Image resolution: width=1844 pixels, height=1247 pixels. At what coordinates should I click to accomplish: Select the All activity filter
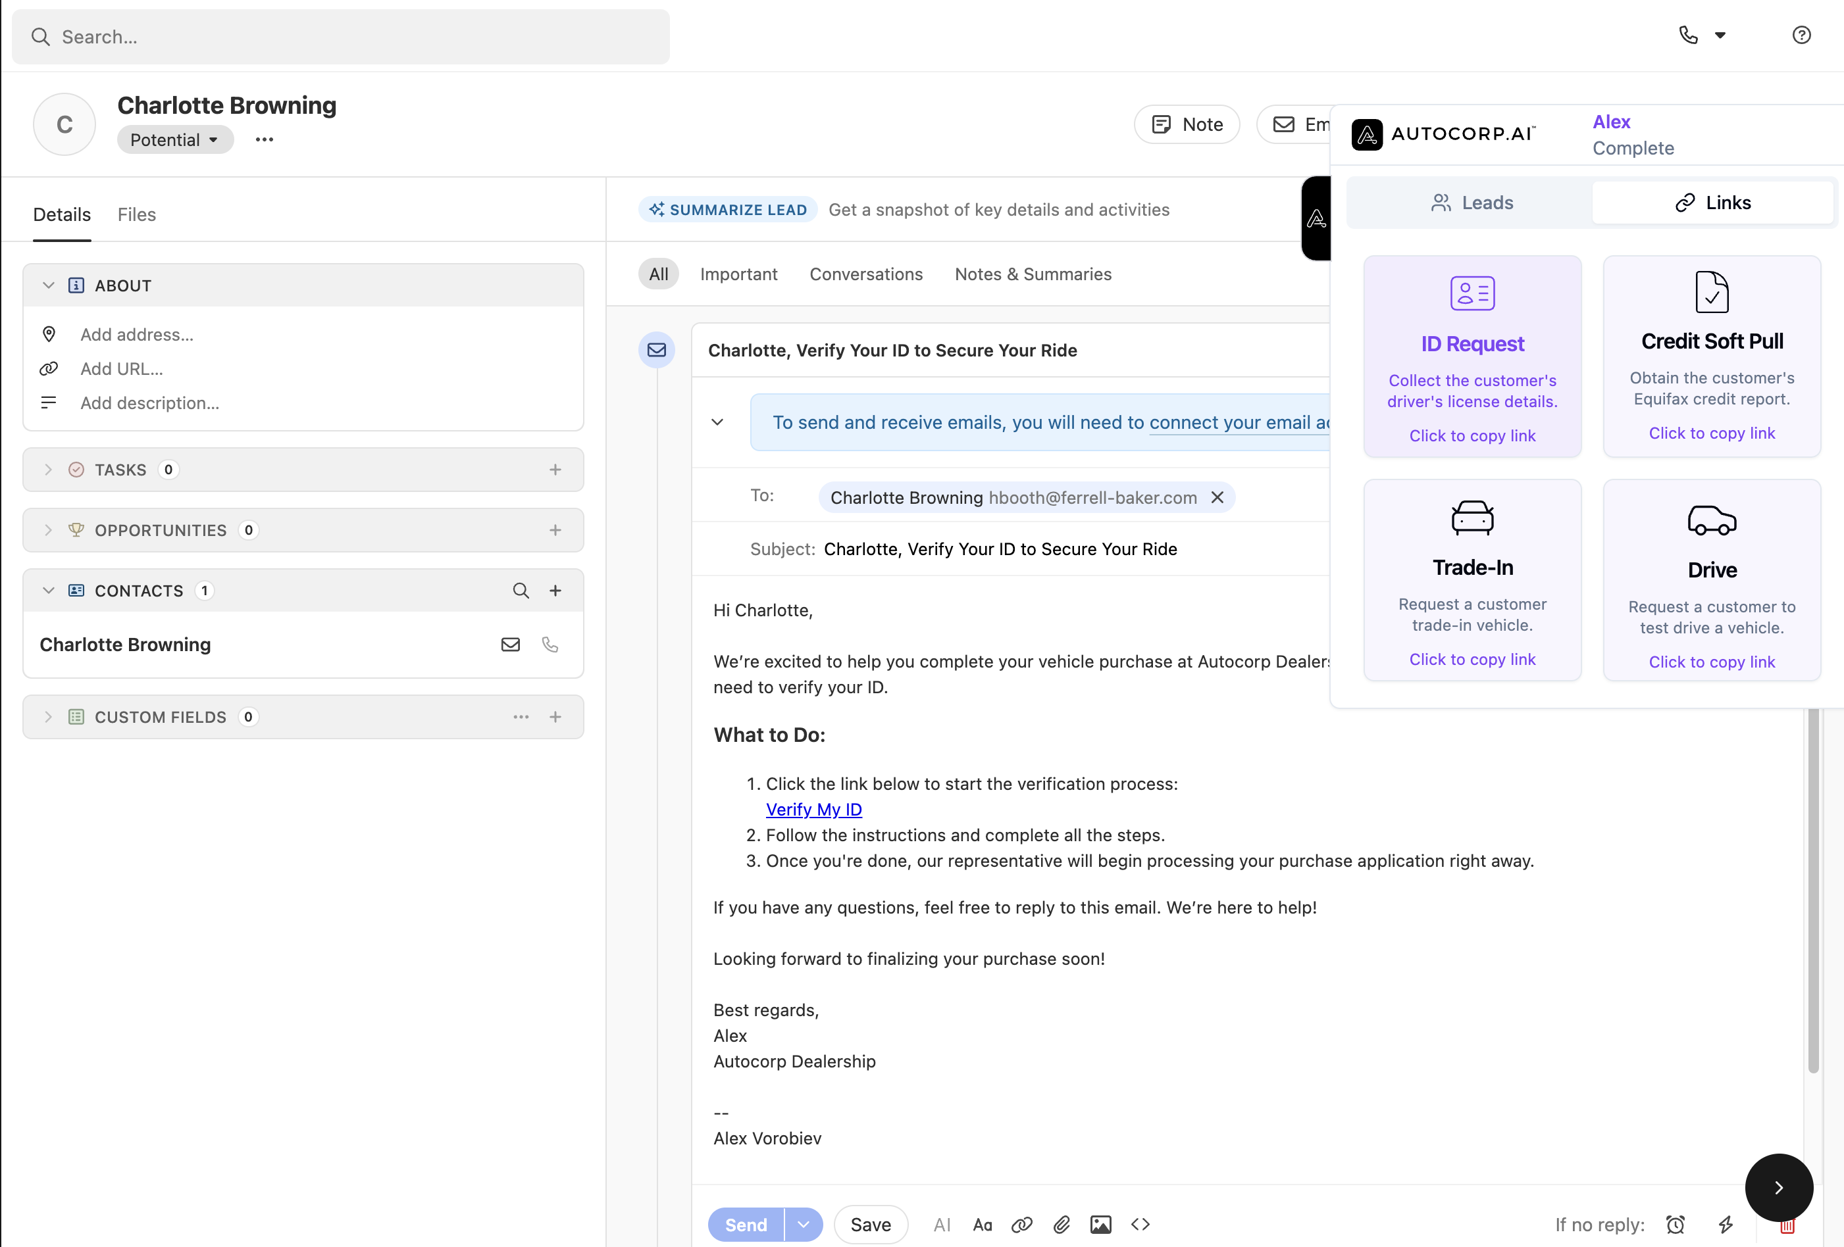(x=659, y=274)
